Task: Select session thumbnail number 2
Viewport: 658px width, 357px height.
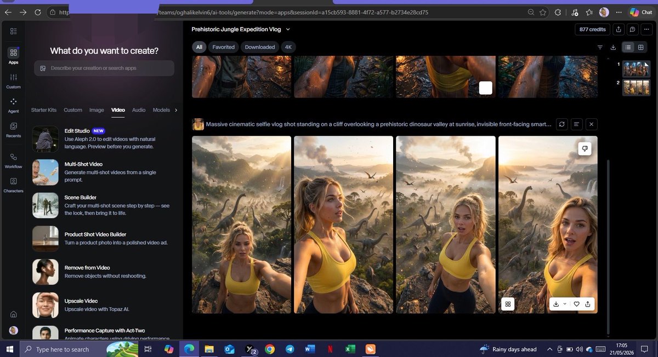Action: click(636, 87)
